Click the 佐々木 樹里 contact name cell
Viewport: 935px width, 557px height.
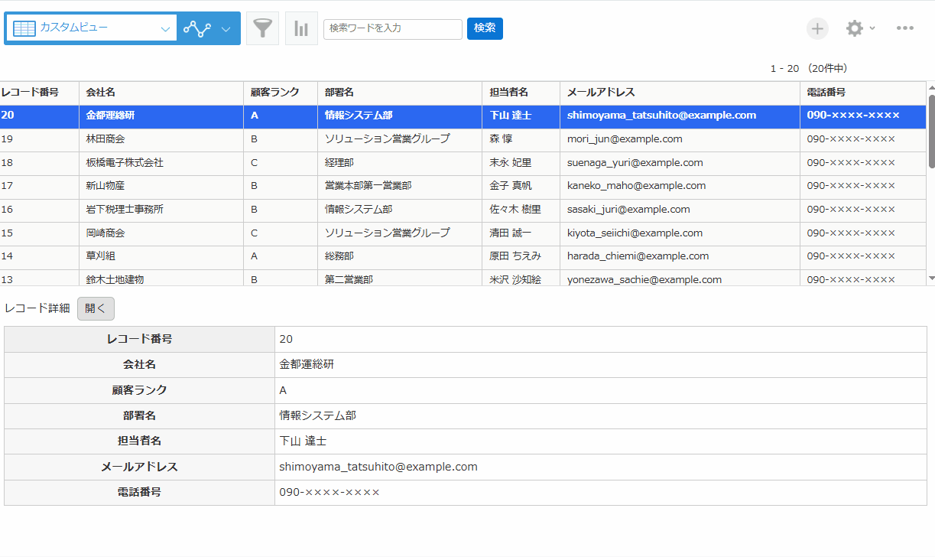(x=521, y=210)
